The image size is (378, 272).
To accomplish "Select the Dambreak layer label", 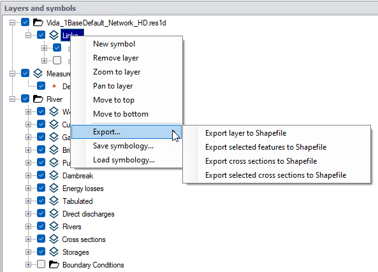I will tap(78, 176).
